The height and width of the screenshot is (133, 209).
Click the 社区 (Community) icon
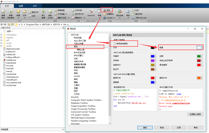click(x=133, y=10)
